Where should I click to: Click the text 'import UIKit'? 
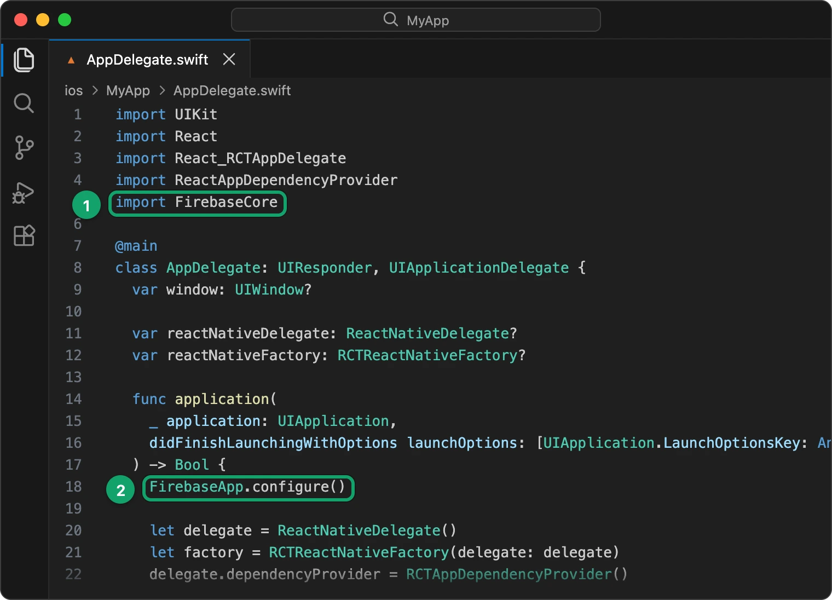tap(166, 114)
